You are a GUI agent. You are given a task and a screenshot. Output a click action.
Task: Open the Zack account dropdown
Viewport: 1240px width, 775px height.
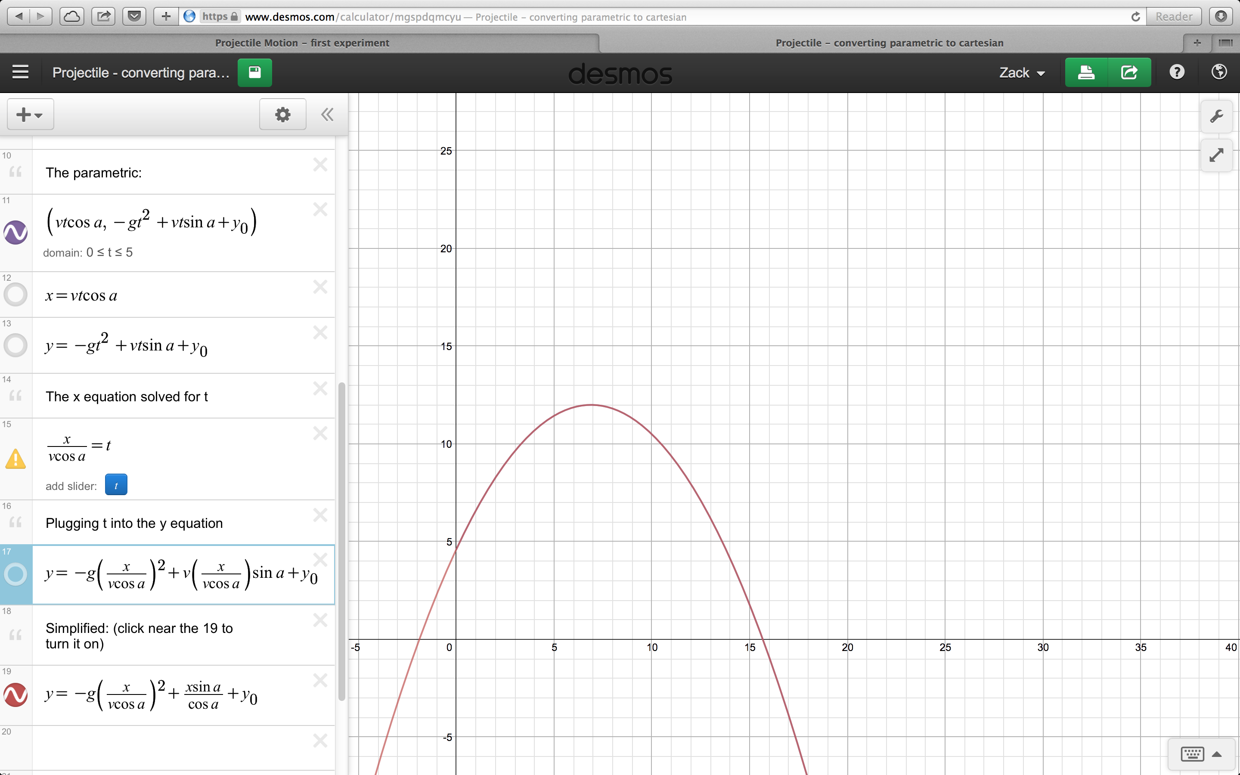1022,73
